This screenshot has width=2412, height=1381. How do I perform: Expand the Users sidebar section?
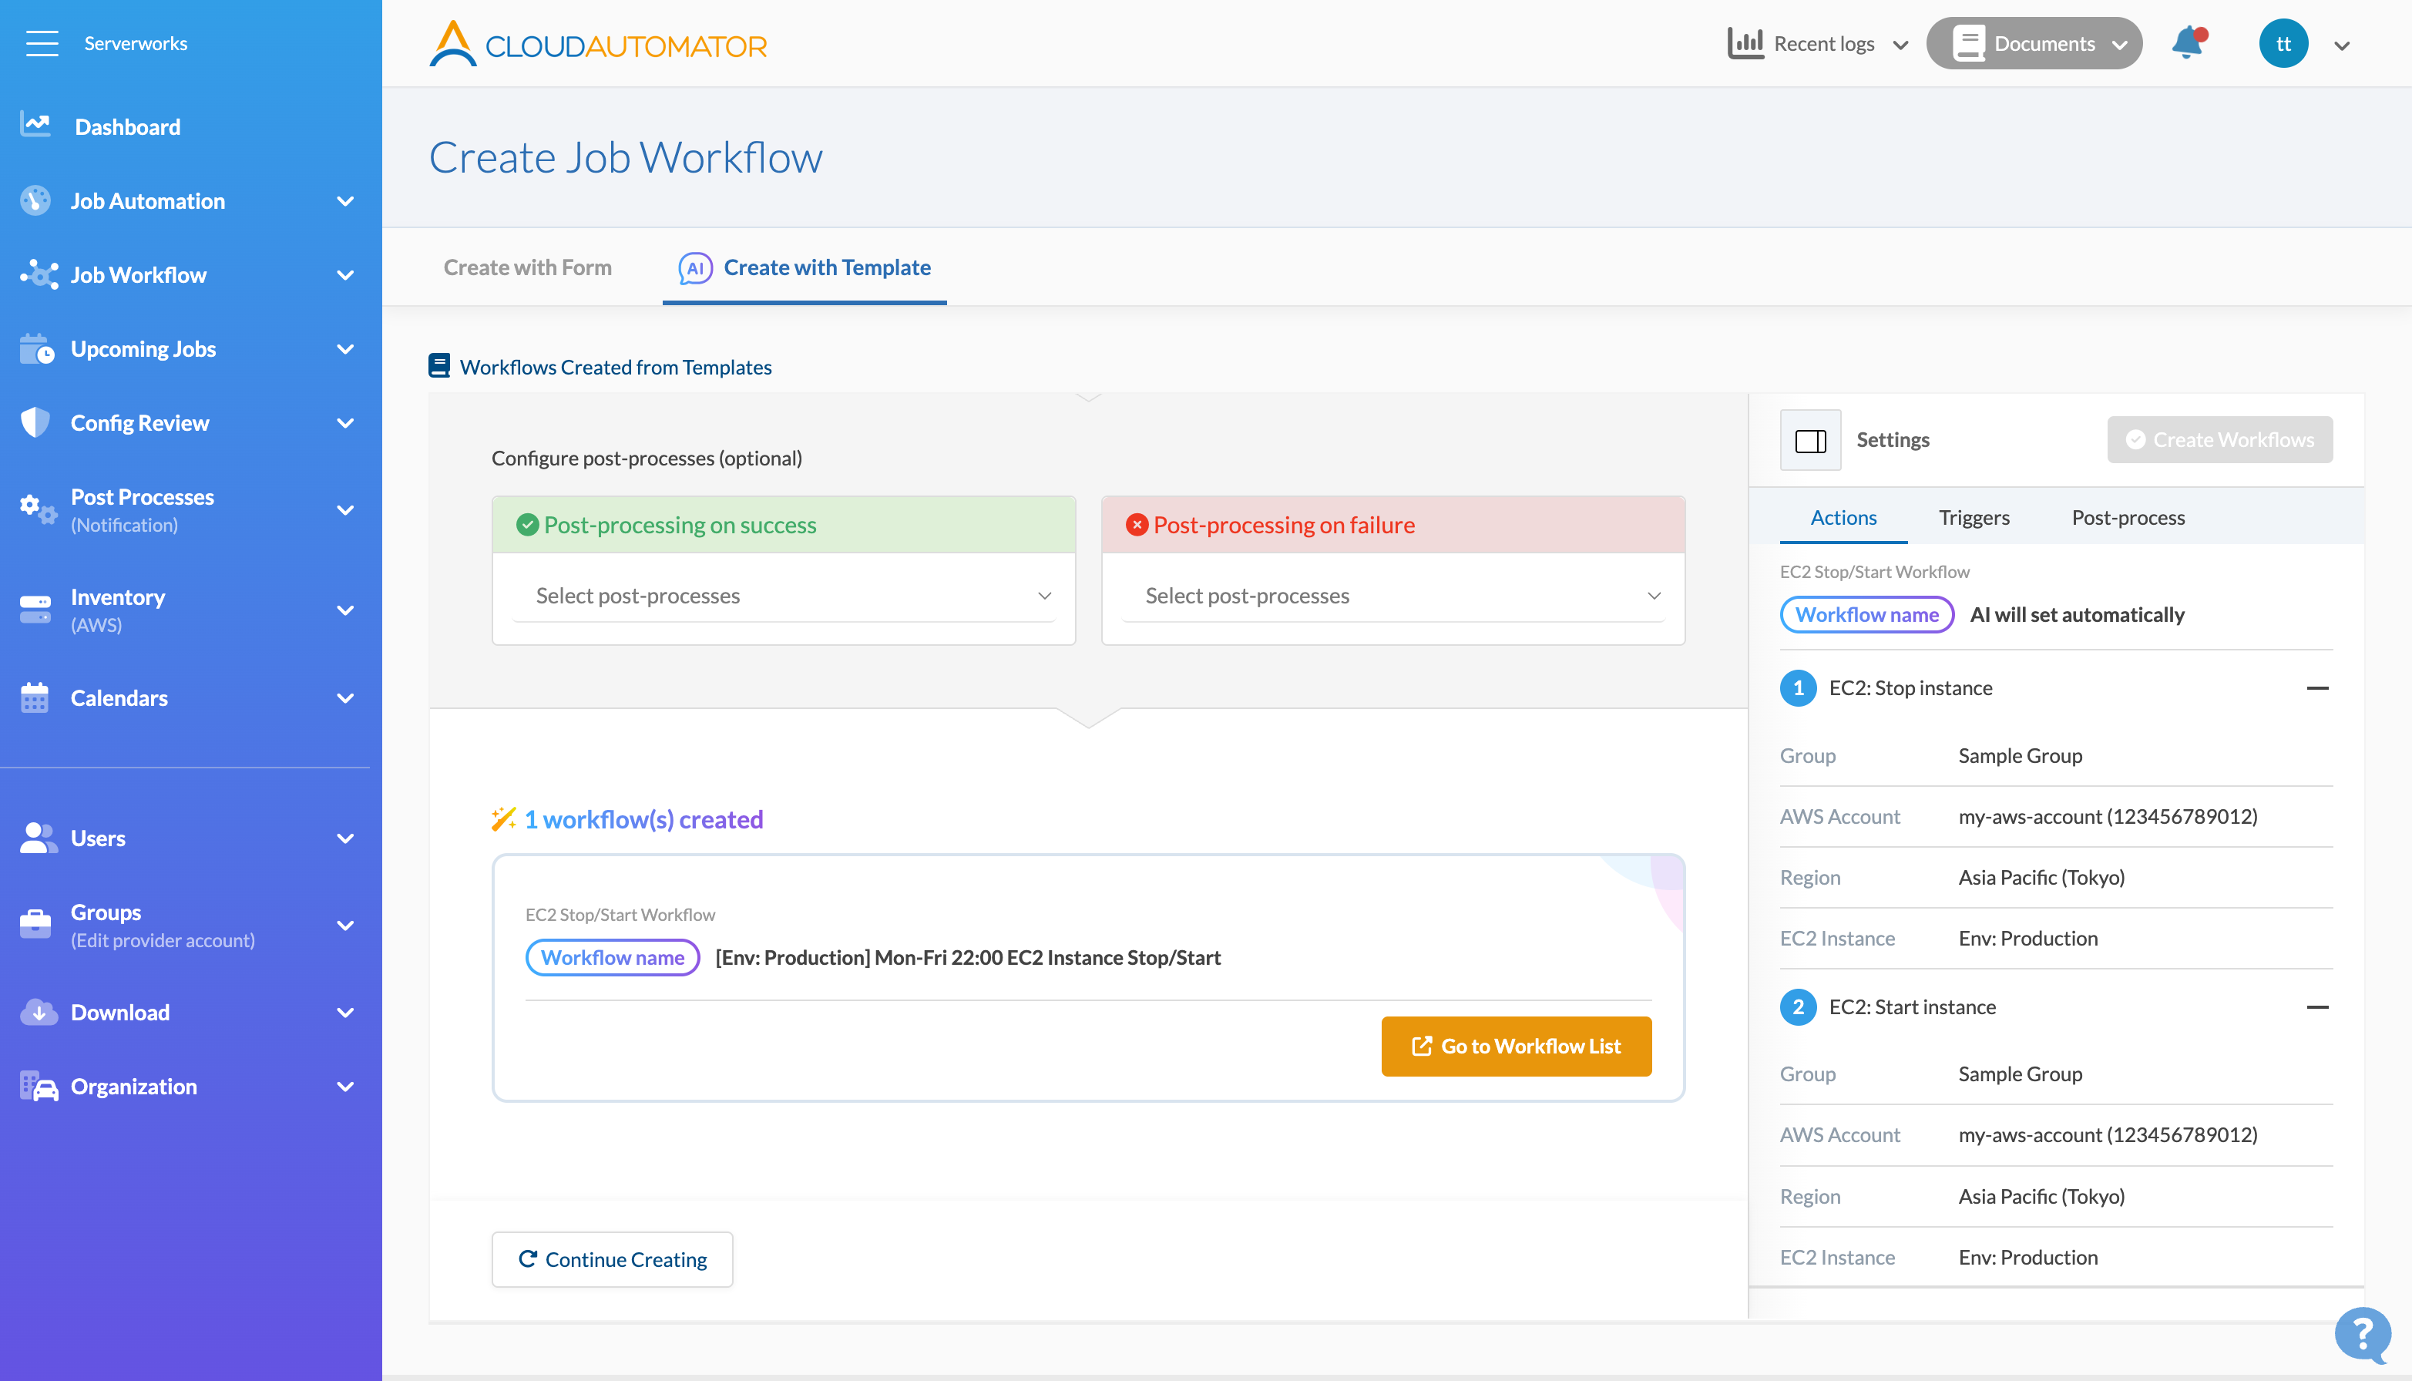345,838
